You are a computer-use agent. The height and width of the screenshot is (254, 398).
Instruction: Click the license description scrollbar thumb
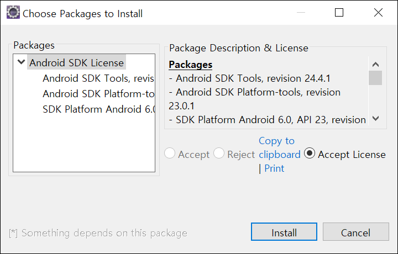coord(375,78)
